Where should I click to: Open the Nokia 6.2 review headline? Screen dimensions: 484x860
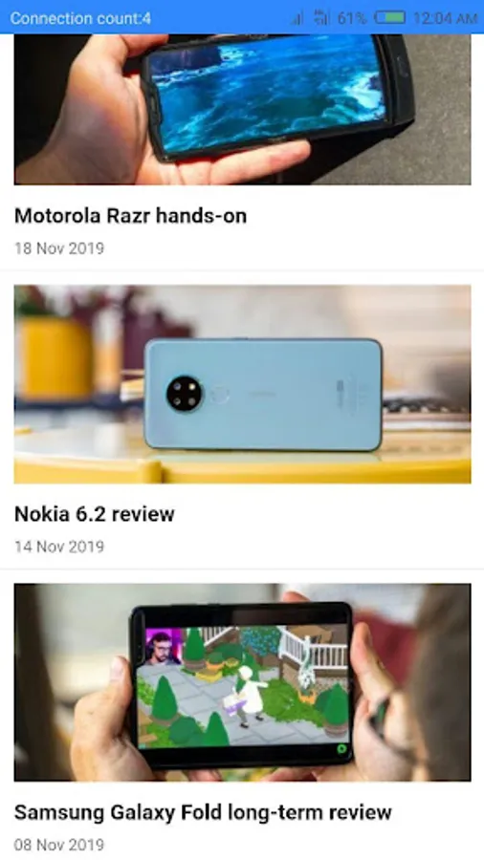click(95, 514)
